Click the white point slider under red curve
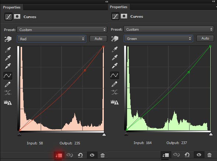 (x=104, y=134)
